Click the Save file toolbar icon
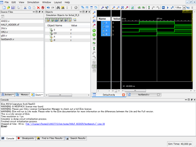The image size is (196, 147). click(13, 8)
